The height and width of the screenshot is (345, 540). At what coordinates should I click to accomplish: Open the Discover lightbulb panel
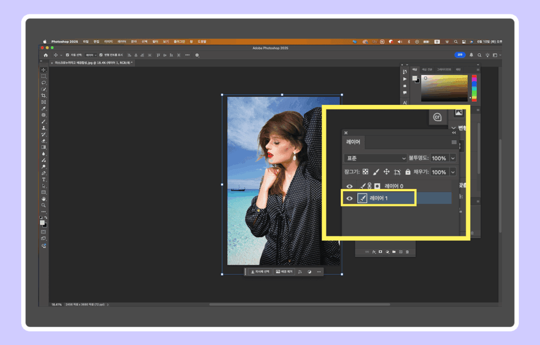click(487, 55)
